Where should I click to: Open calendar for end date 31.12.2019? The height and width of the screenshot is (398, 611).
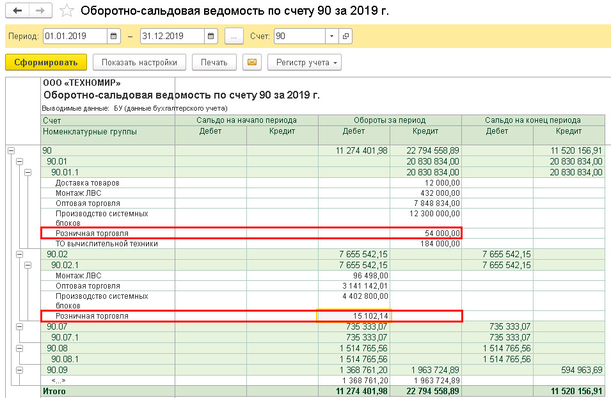(x=210, y=36)
